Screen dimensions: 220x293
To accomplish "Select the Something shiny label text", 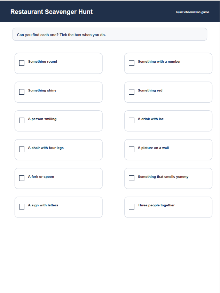I will 42,90.
